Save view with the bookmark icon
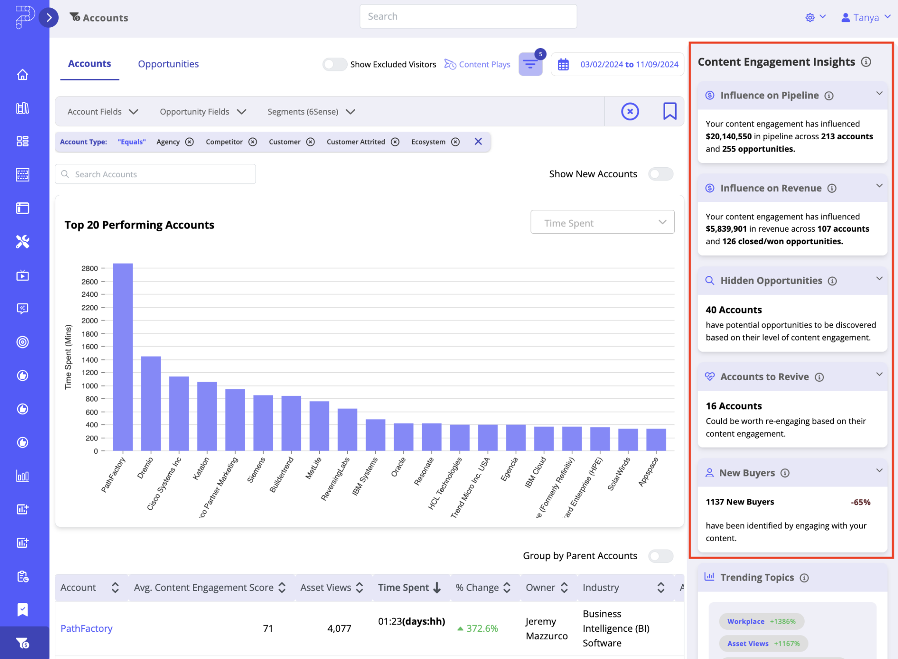 pos(670,111)
